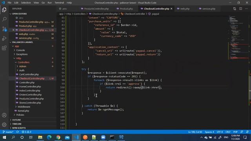Change the CRLF end of line setting
Image resolution: width=251 pixels, height=141 pixels.
pyautogui.click(x=228, y=132)
